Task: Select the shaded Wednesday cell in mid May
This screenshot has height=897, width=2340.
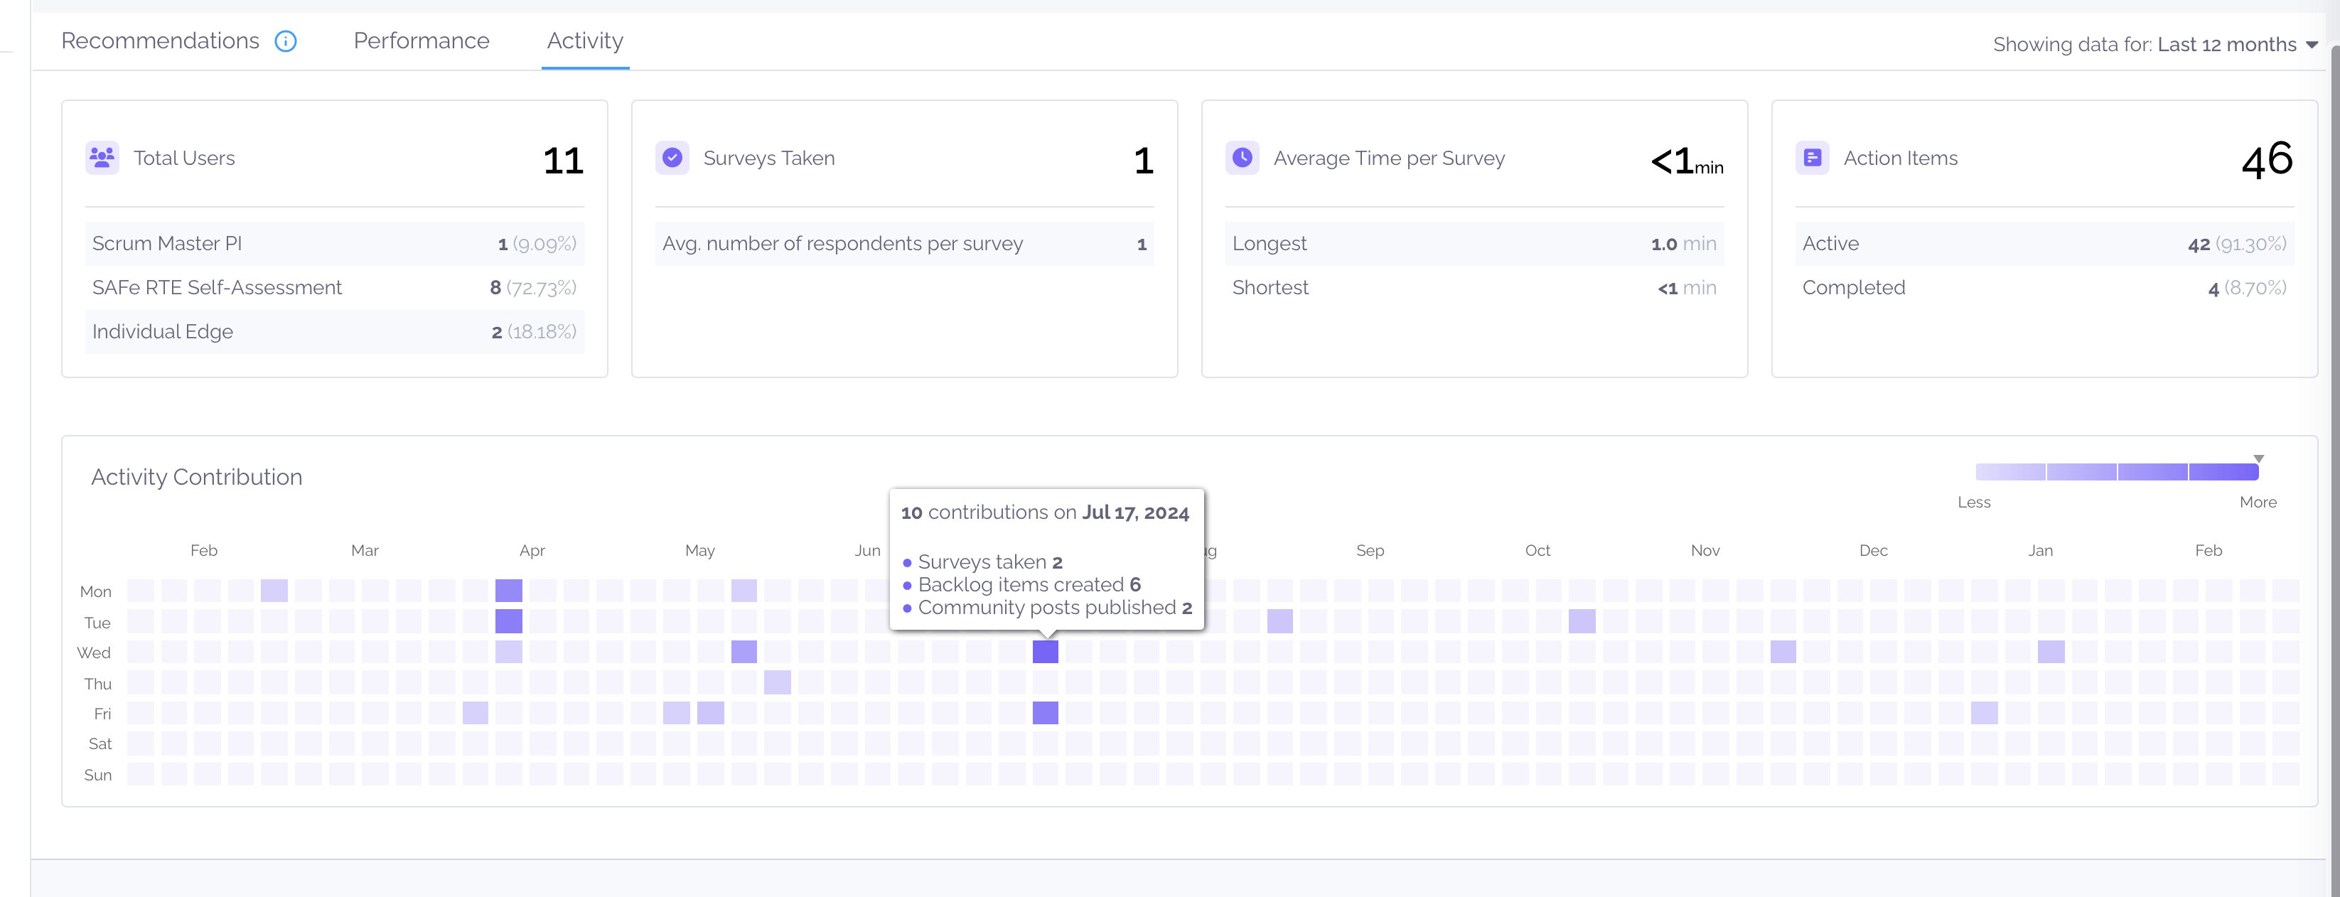Action: point(744,652)
